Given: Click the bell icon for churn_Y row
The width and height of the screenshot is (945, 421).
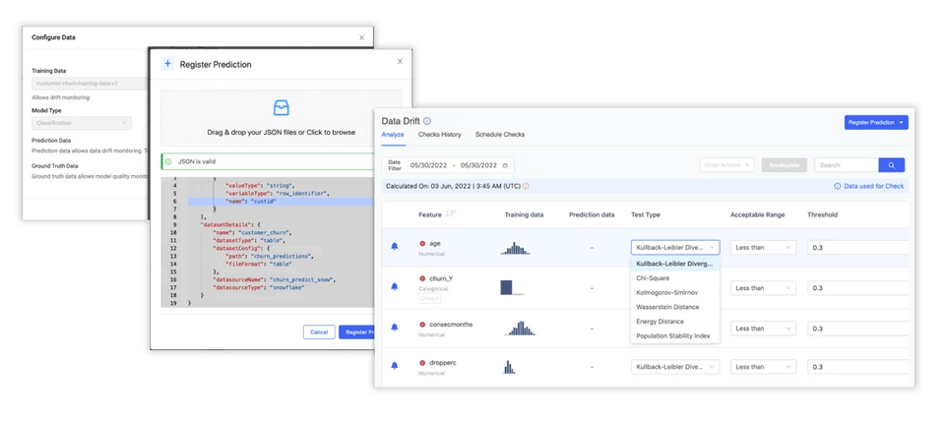Looking at the screenshot, I should click(x=394, y=287).
